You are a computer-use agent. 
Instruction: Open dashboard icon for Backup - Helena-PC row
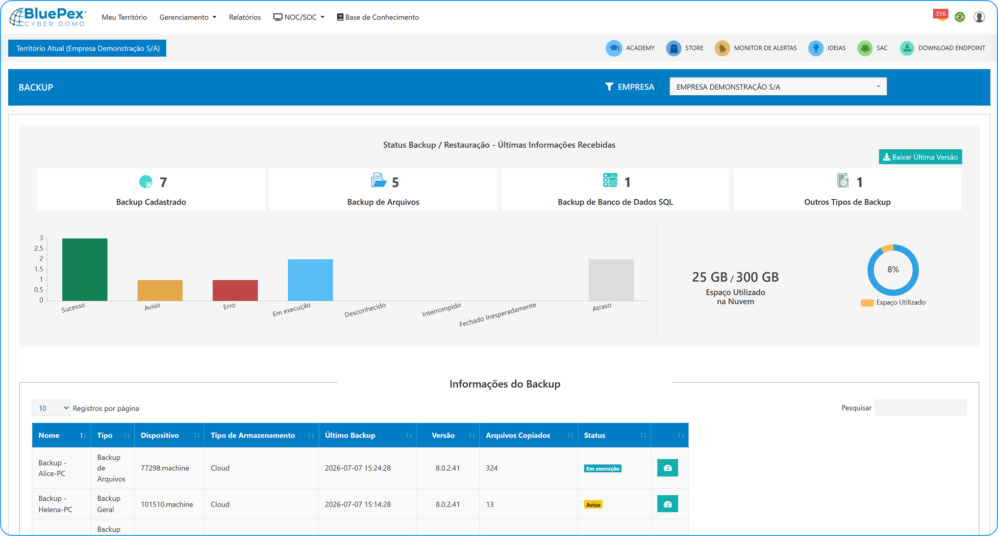coord(667,504)
